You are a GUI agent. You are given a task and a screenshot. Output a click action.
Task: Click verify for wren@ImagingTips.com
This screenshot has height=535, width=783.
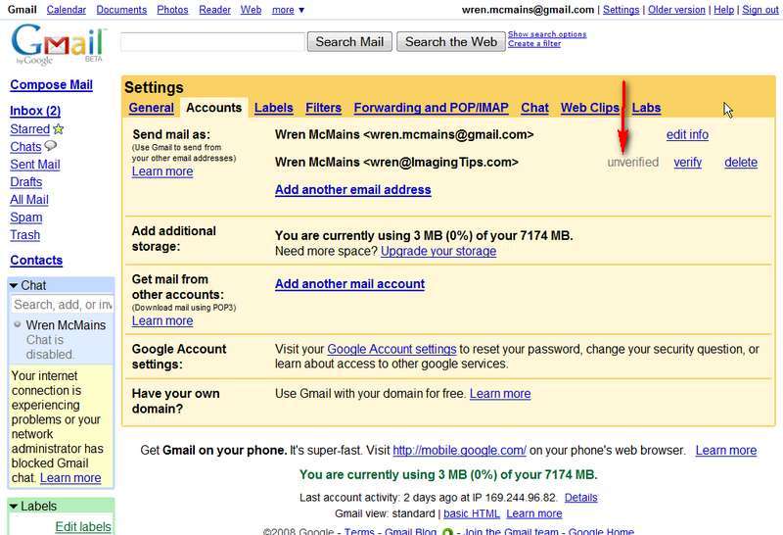(688, 163)
